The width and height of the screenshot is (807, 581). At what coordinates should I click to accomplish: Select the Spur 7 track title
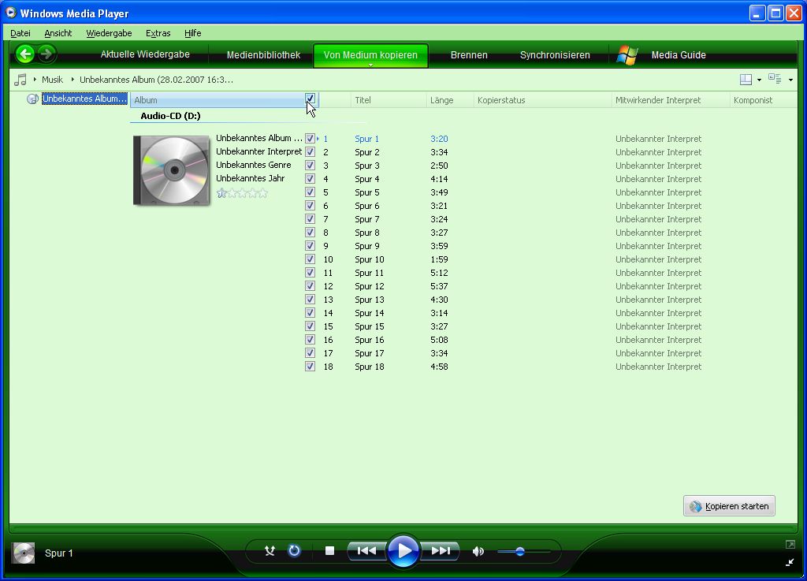pyautogui.click(x=367, y=219)
